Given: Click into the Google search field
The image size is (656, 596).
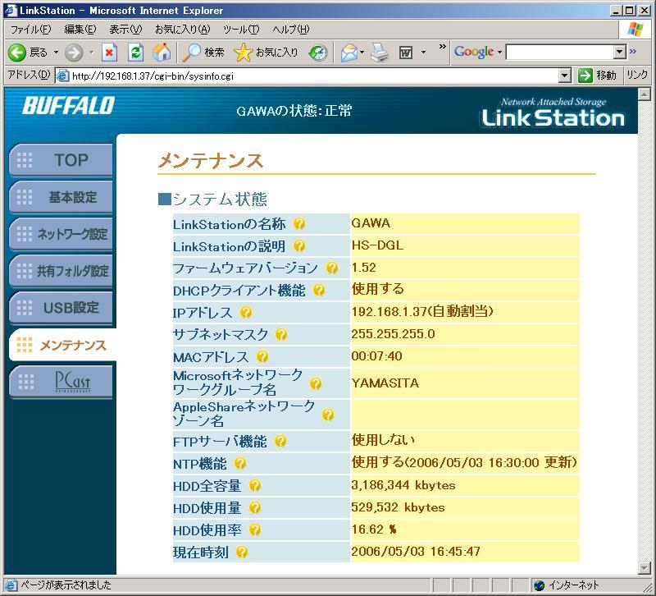Looking at the screenshot, I should [560, 52].
